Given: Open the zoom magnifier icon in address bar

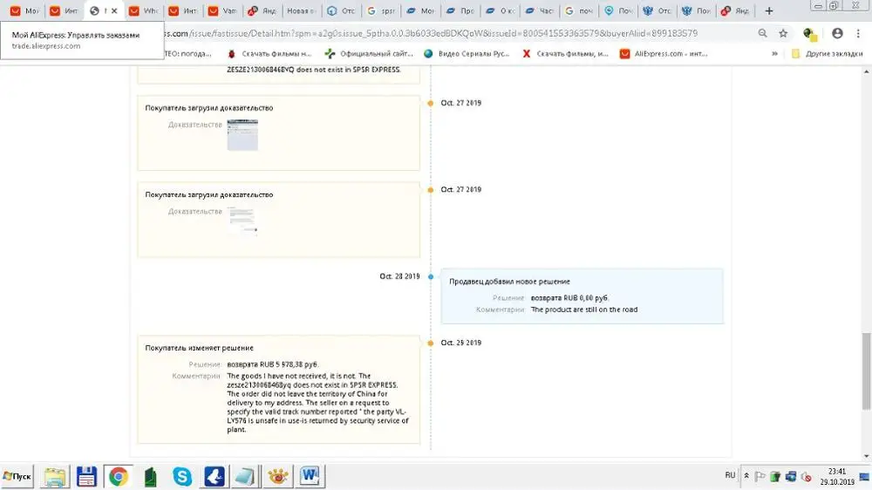Looking at the screenshot, I should pyautogui.click(x=762, y=33).
